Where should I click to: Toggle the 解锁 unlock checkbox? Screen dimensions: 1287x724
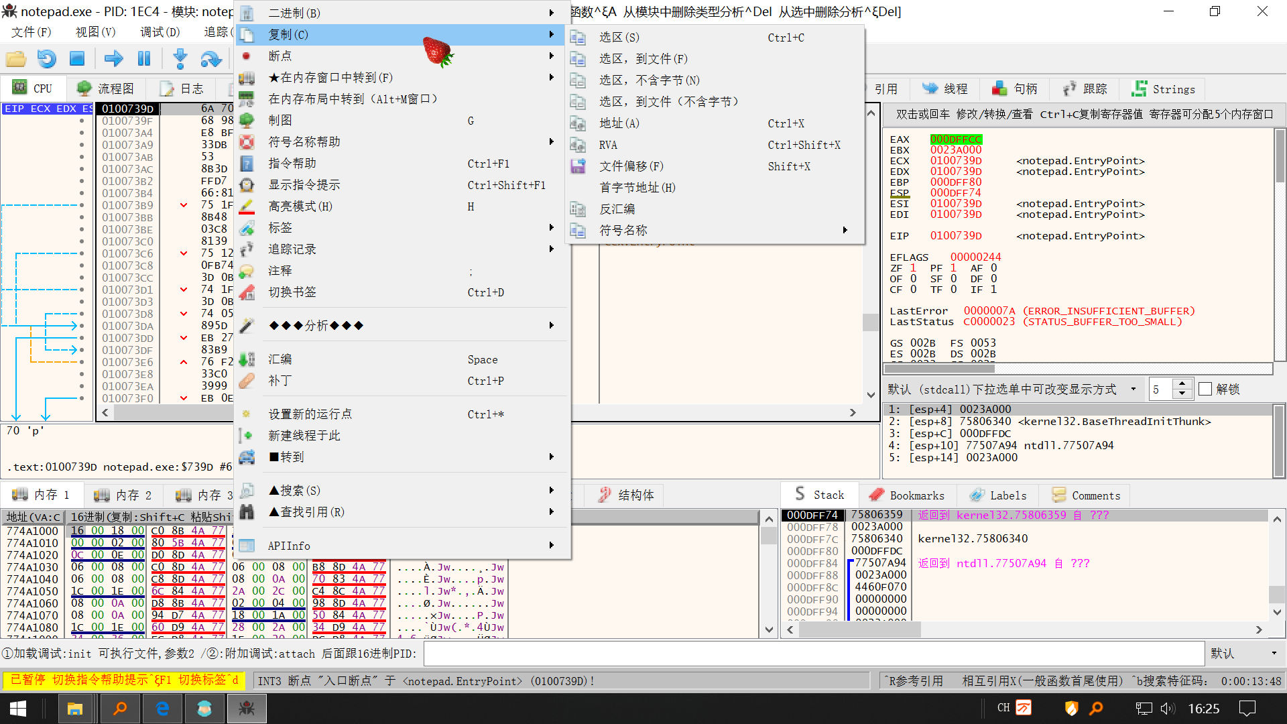(1205, 389)
